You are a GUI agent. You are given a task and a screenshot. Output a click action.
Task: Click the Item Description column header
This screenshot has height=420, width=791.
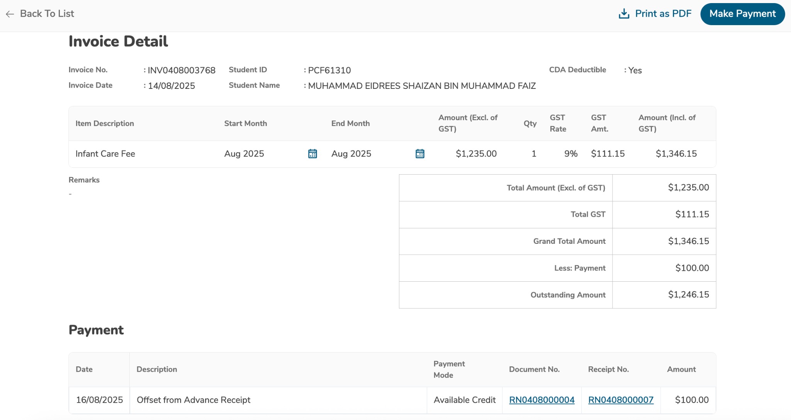[x=105, y=124]
